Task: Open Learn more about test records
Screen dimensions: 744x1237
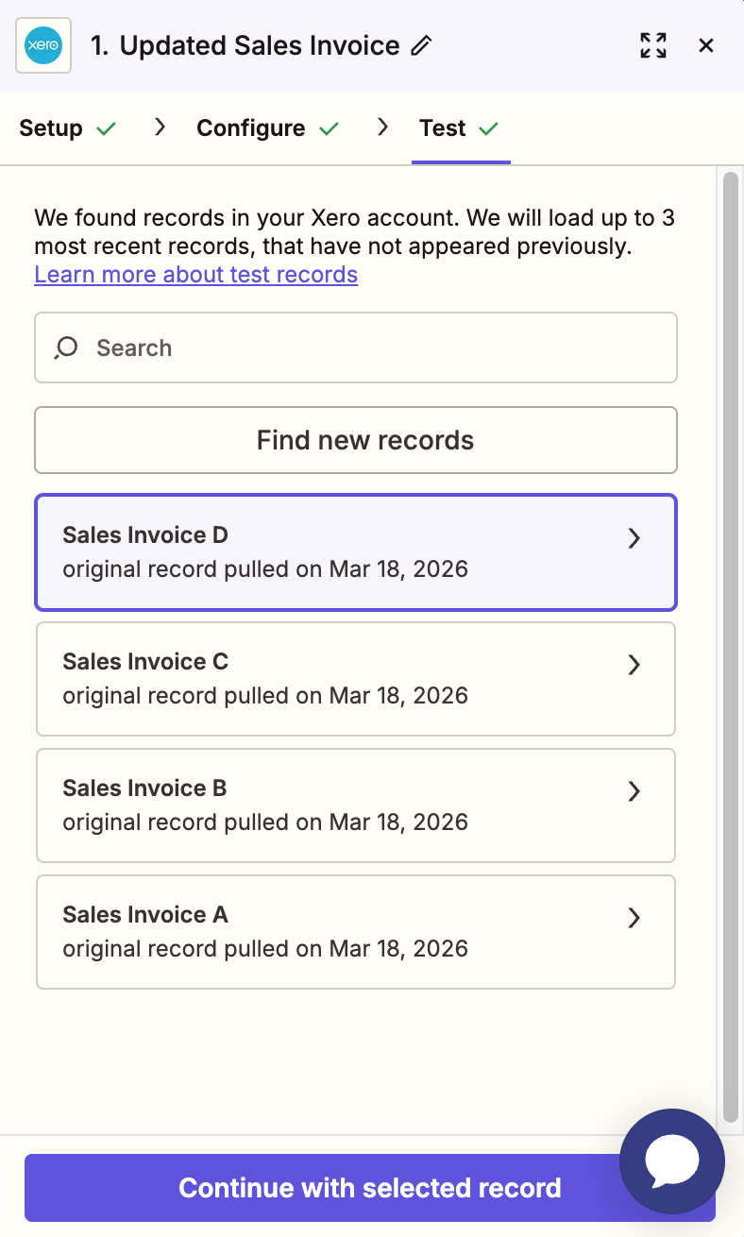Action: coord(195,274)
